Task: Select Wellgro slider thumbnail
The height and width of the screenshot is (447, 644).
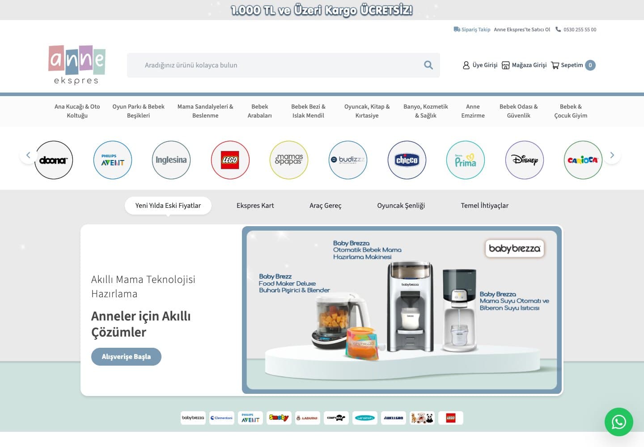Action: [394, 418]
